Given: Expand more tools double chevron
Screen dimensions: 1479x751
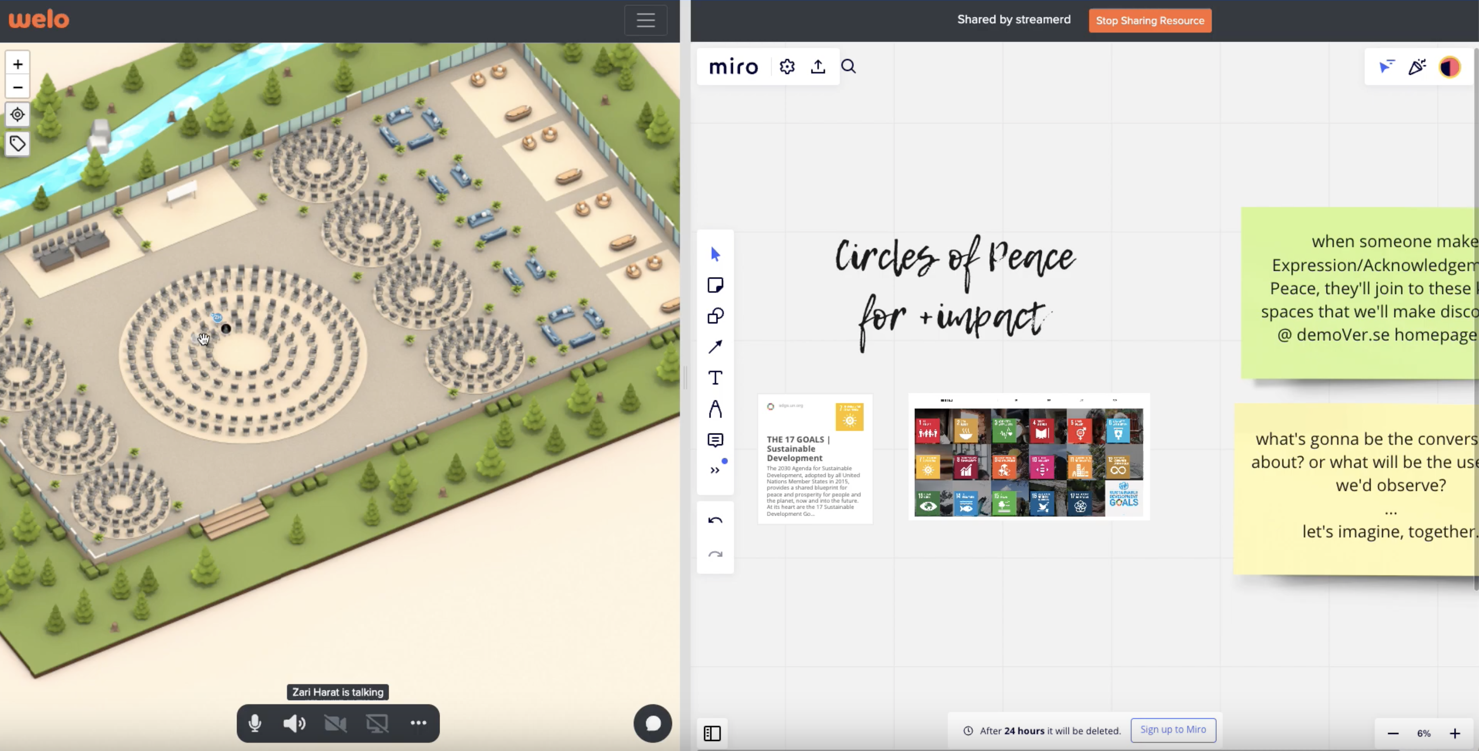Looking at the screenshot, I should click(715, 470).
